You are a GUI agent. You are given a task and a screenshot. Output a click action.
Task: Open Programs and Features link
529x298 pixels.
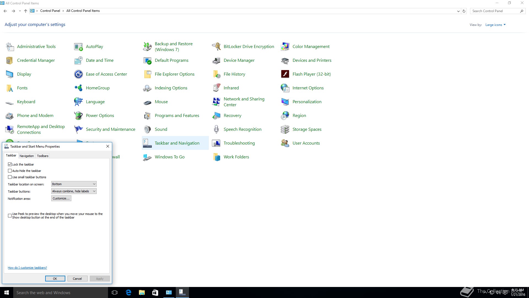[x=177, y=116]
